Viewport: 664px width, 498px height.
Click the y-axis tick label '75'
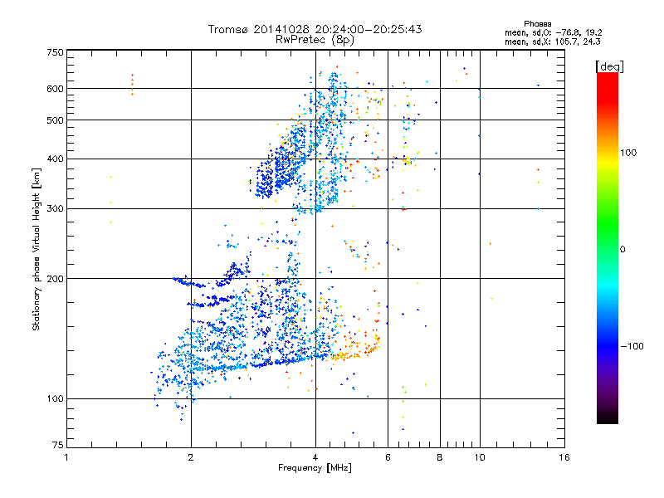click(58, 445)
